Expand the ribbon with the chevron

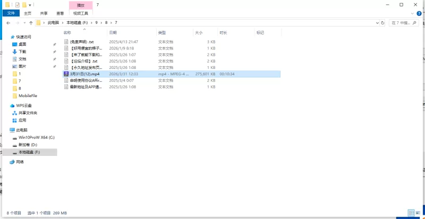point(413,13)
